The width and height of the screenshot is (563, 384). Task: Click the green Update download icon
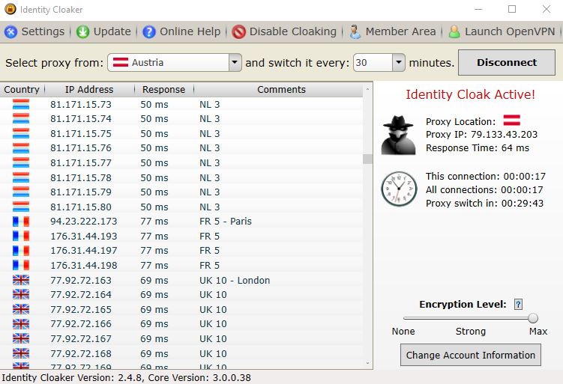[82, 32]
